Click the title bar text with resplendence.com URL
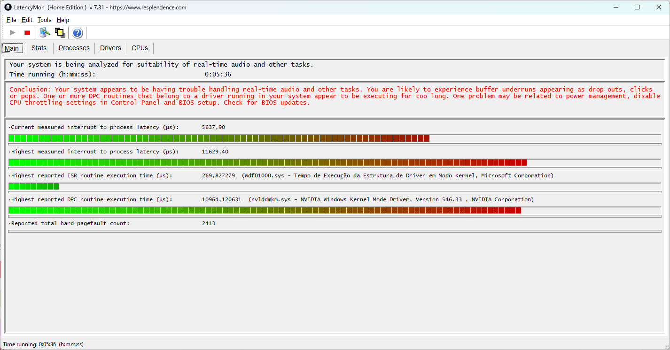Viewport: 670px width, 350px height. pyautogui.click(x=100, y=7)
